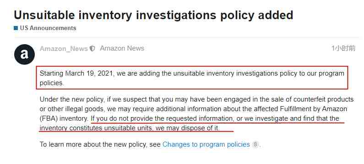Click the gray "Amazon News" user title
The image size is (364, 164).
click(122, 48)
